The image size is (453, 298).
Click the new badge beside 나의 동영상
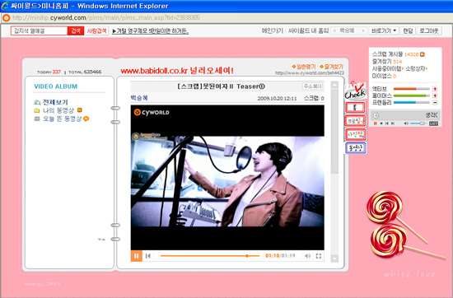coord(80,110)
